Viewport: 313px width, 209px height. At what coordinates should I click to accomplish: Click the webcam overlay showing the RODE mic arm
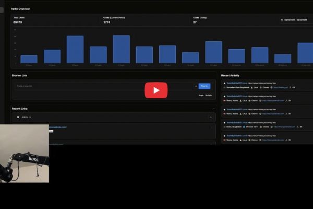(x=25, y=154)
